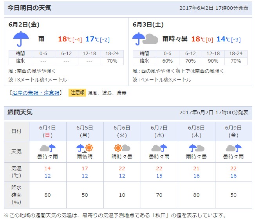Click the sunny-with-cloud icon for June 6
The image size is (255, 221).
click(x=122, y=148)
